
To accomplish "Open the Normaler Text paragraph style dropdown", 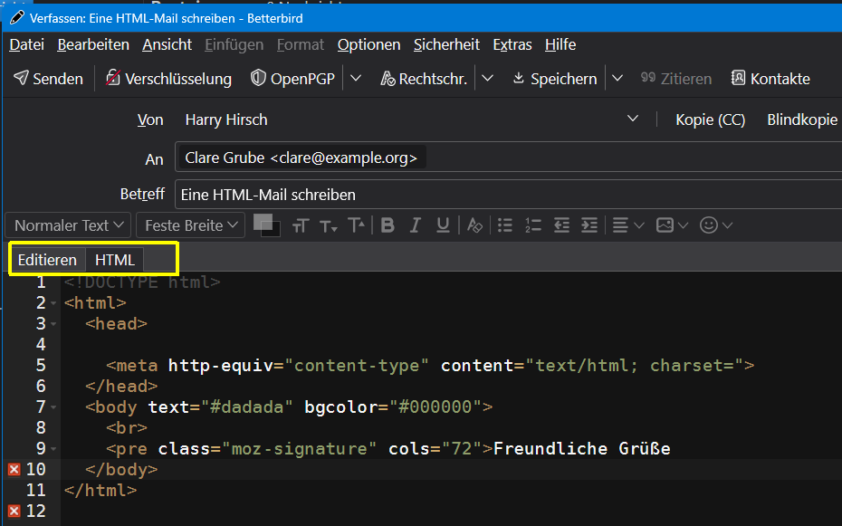I will pyautogui.click(x=69, y=225).
